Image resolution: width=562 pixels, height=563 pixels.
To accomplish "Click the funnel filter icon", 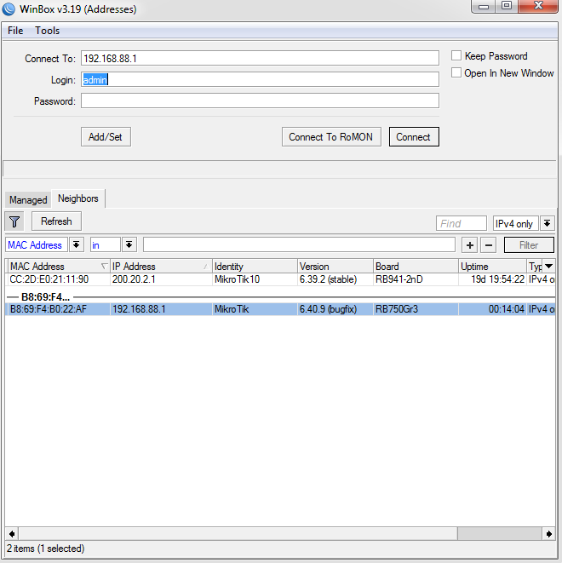I will [14, 221].
